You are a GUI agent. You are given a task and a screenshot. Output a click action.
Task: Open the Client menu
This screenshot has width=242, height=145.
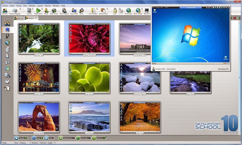pyautogui.click(x=12, y=6)
